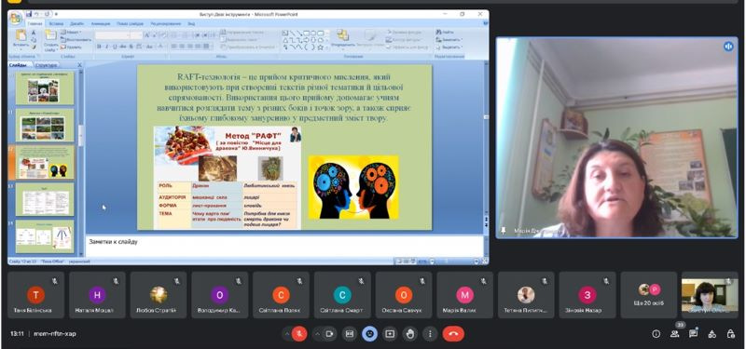Switch to the Структура pane tab
The width and height of the screenshot is (746, 349).
pos(46,65)
